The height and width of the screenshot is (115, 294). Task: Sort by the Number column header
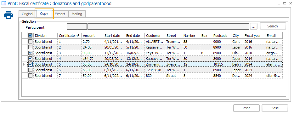click(x=191, y=36)
